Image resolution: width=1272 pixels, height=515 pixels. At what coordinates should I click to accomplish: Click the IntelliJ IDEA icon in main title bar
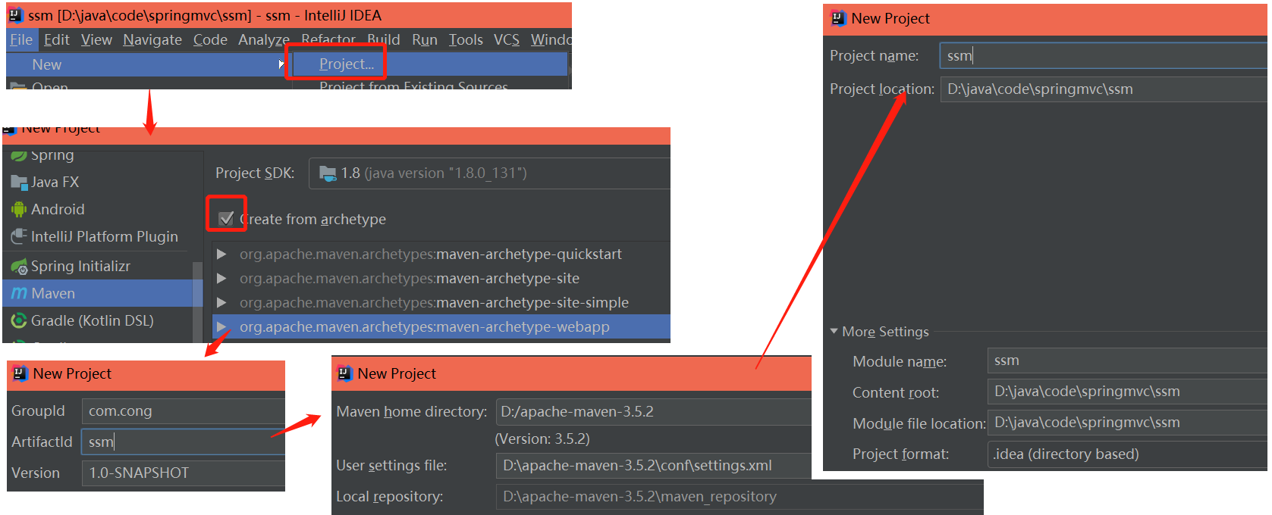[16, 15]
